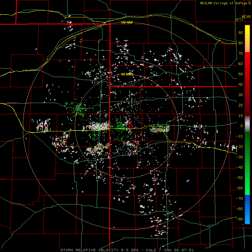
Task: Click the "100 NMI" range ring label
Action: (x=127, y=22)
